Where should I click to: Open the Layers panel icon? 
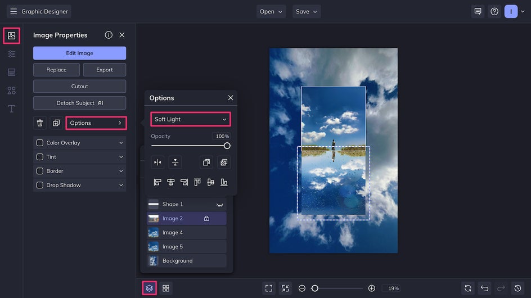click(x=149, y=288)
